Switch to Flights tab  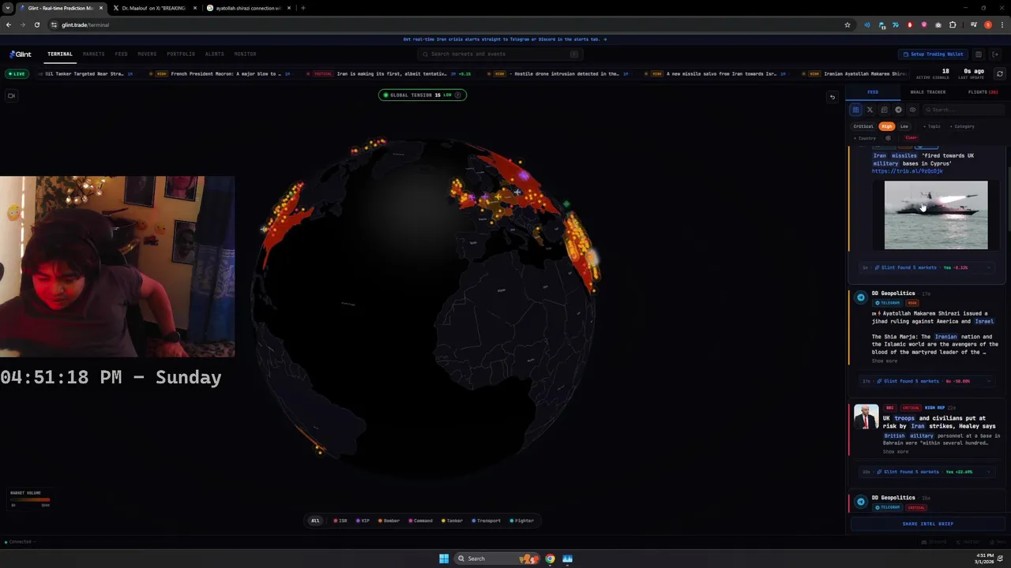pyautogui.click(x=982, y=92)
